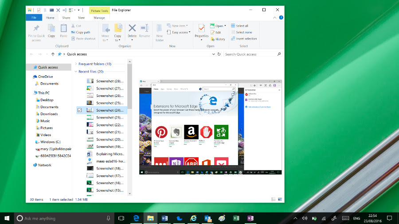
Task: Select This PC in navigation pane
Action: 43,93
